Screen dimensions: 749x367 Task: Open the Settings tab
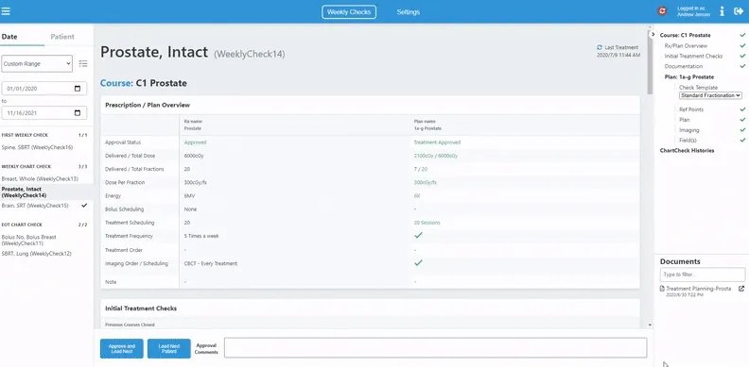pyautogui.click(x=409, y=12)
